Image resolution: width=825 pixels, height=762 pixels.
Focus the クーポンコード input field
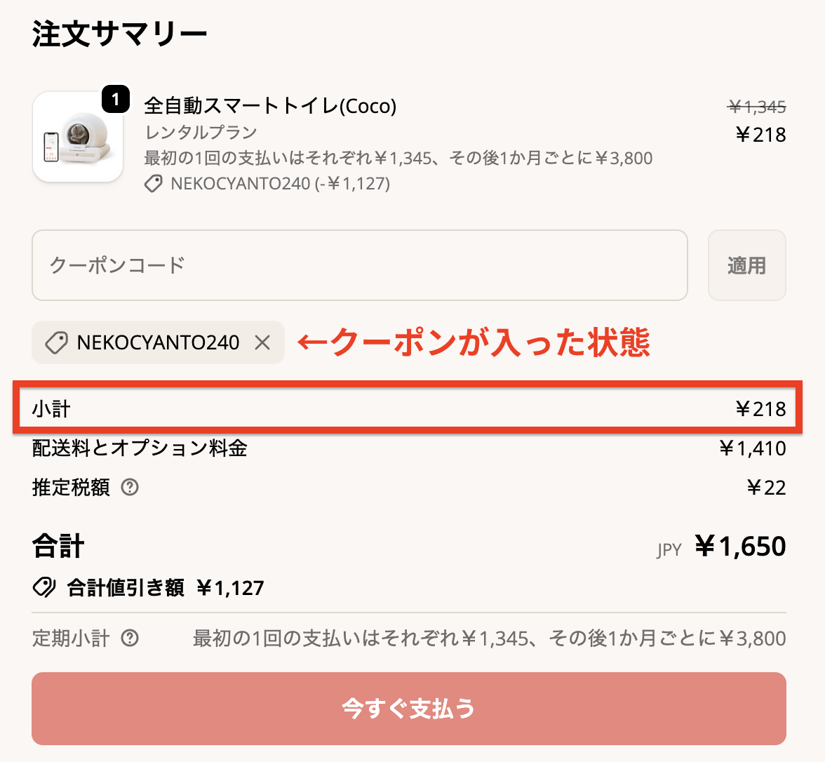359,265
